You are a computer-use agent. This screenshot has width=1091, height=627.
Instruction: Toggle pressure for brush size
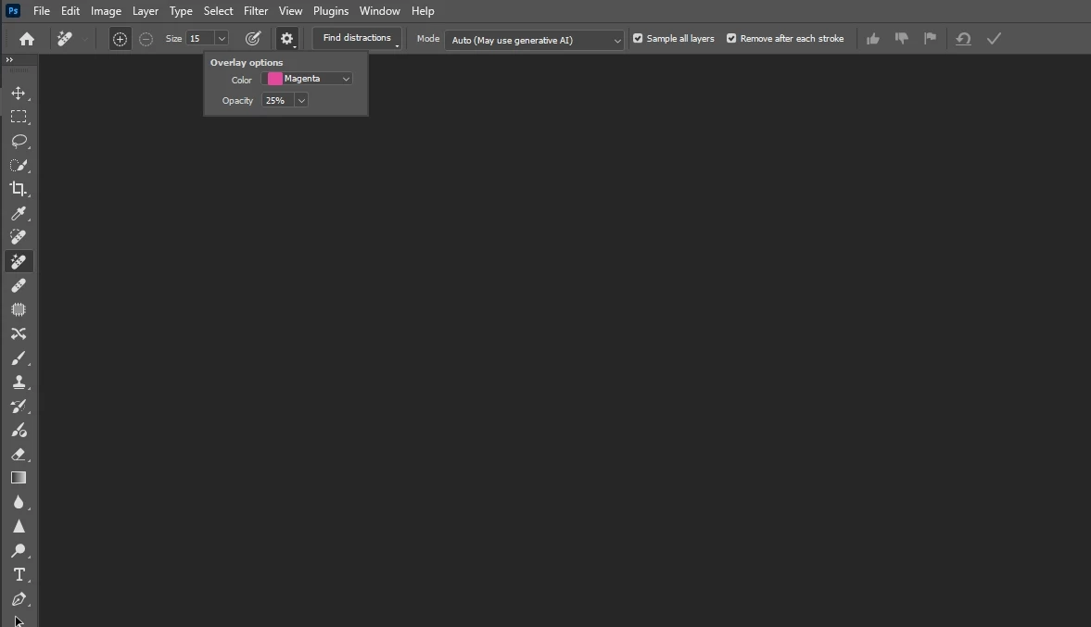pyautogui.click(x=253, y=38)
